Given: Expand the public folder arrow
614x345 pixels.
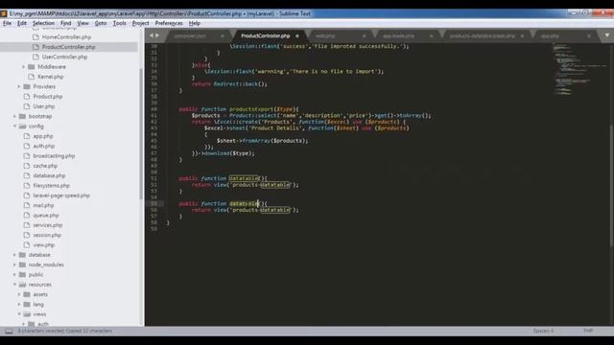Looking at the screenshot, I should coord(14,275).
